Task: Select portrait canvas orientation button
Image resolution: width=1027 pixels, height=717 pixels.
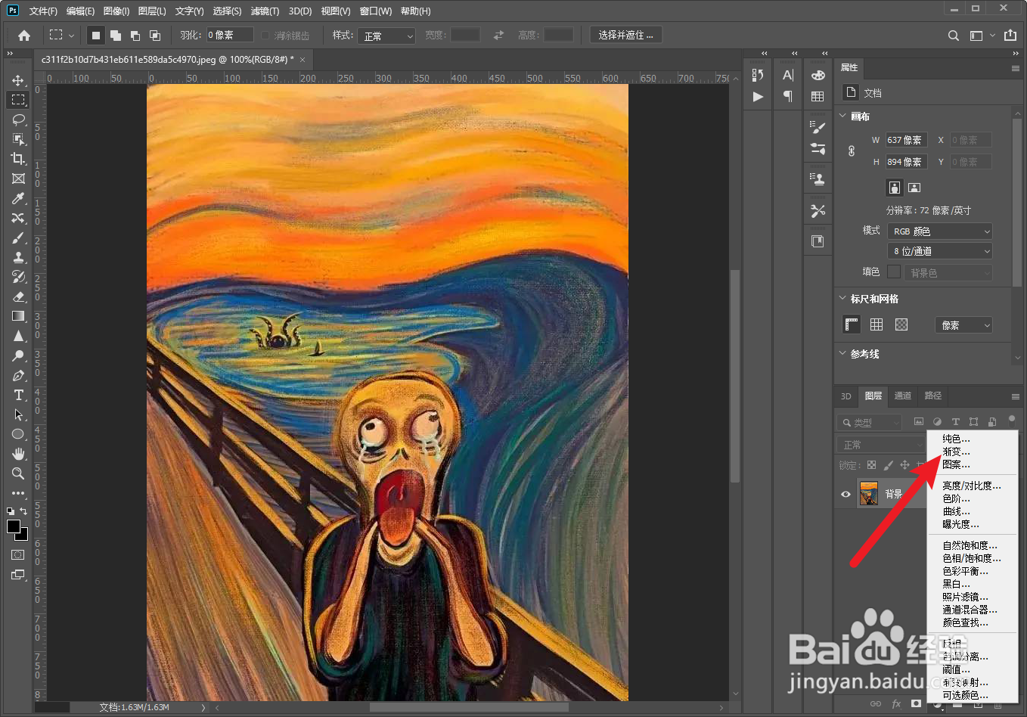Action: (x=895, y=188)
